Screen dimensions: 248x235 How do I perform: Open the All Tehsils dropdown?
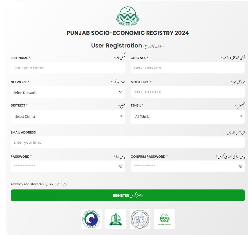tap(187, 116)
